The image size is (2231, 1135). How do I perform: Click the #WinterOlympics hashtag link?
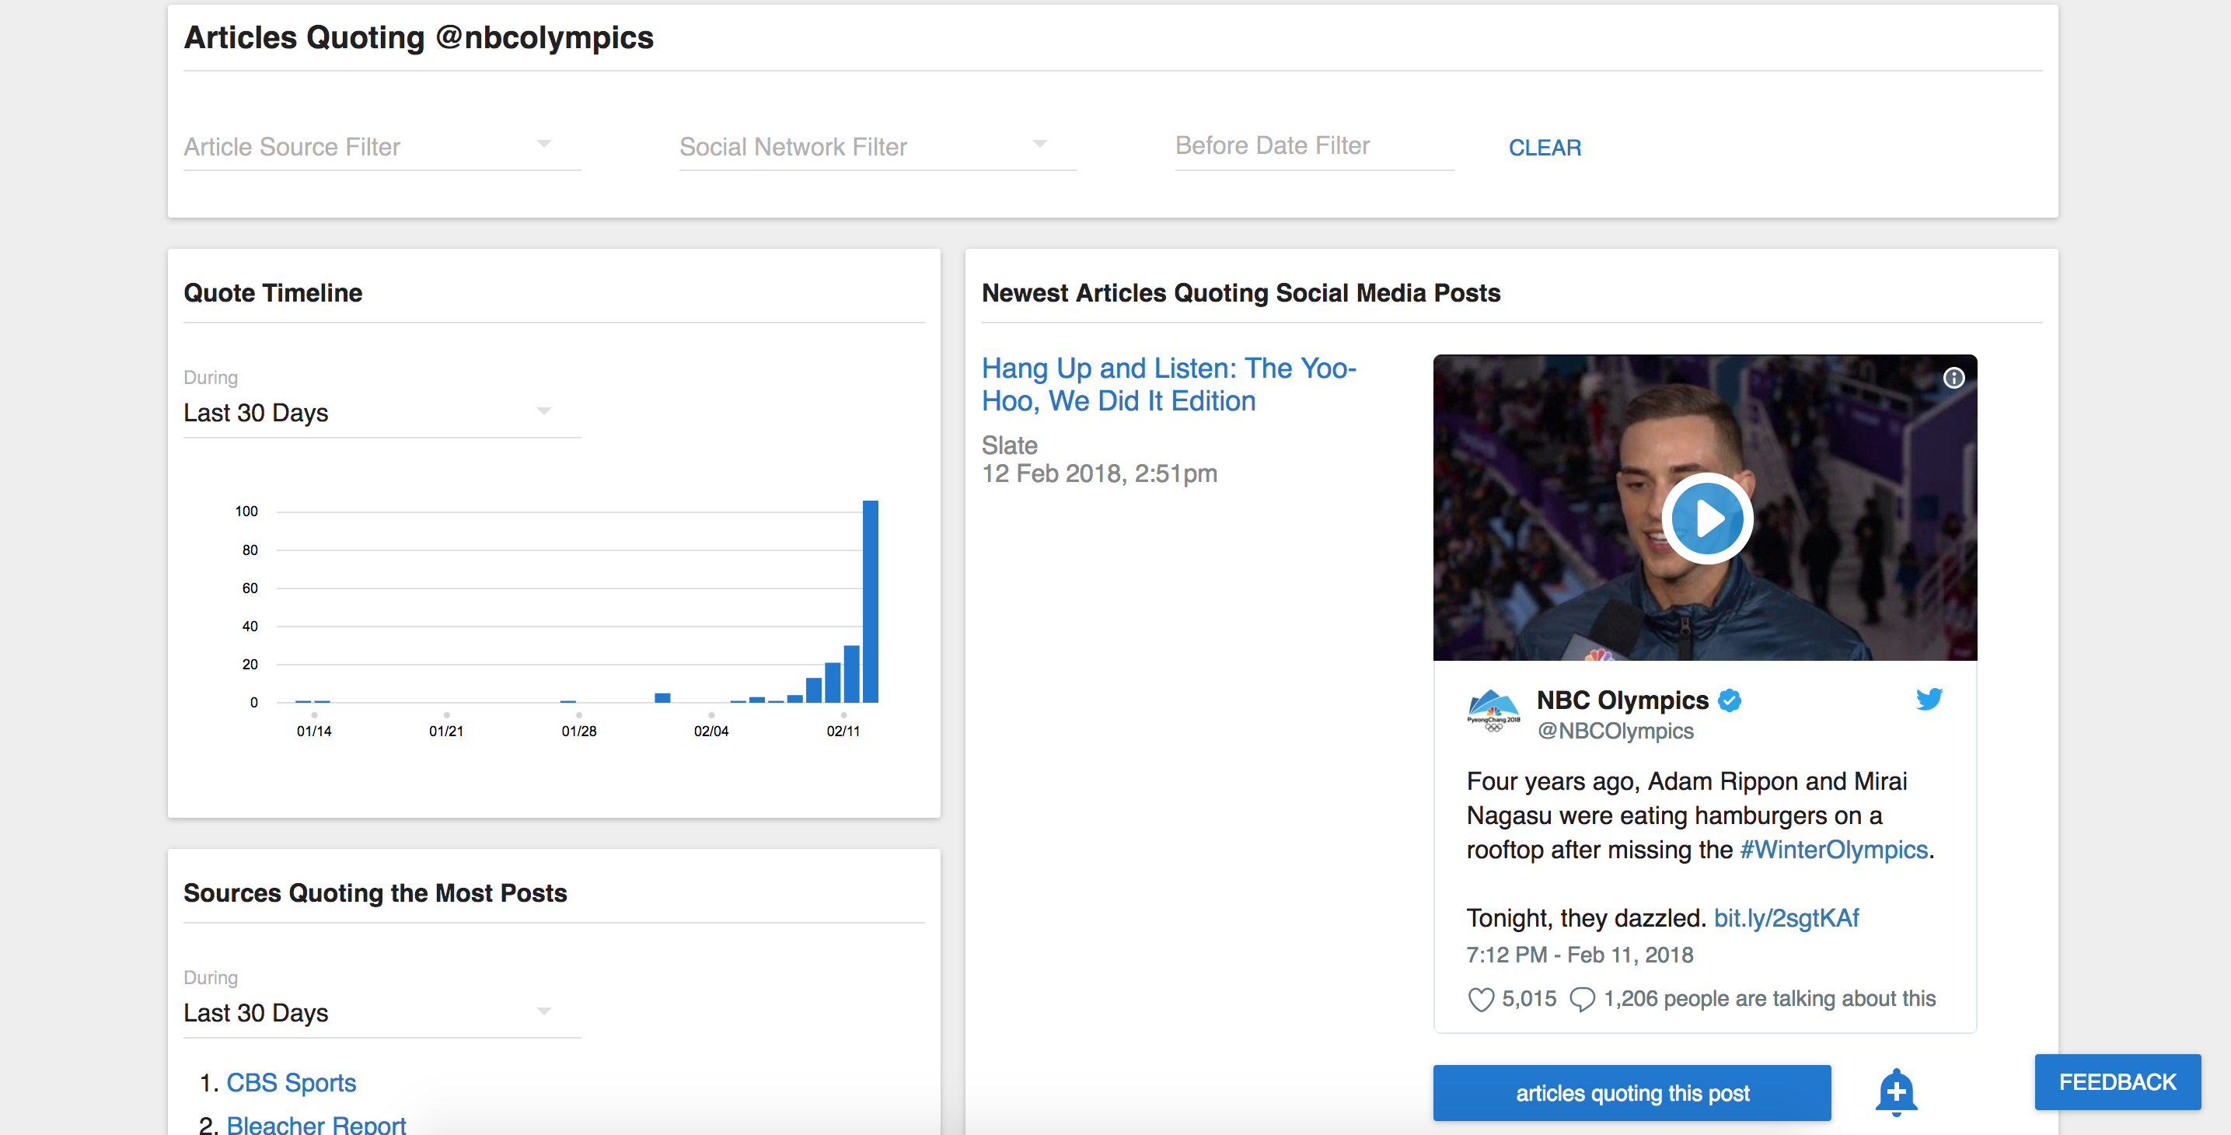coord(1834,849)
